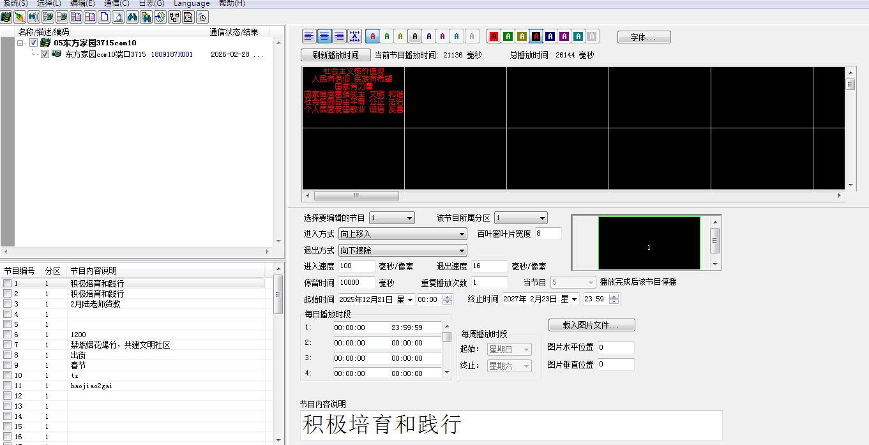Click the 停留时间 input field
The image size is (869, 445).
356,283
